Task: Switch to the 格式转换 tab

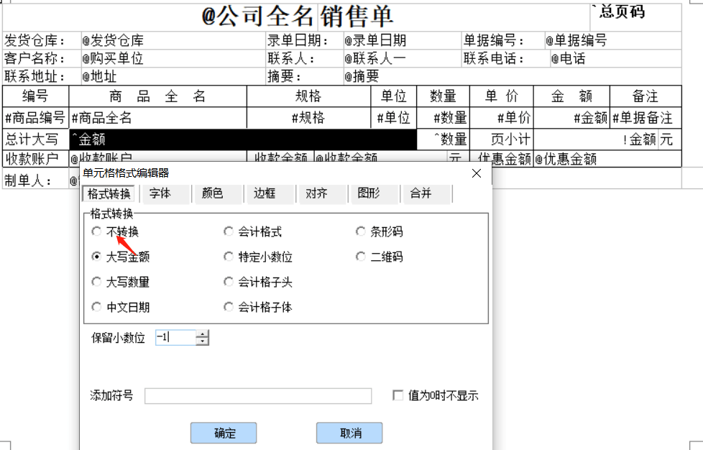Action: pos(109,193)
